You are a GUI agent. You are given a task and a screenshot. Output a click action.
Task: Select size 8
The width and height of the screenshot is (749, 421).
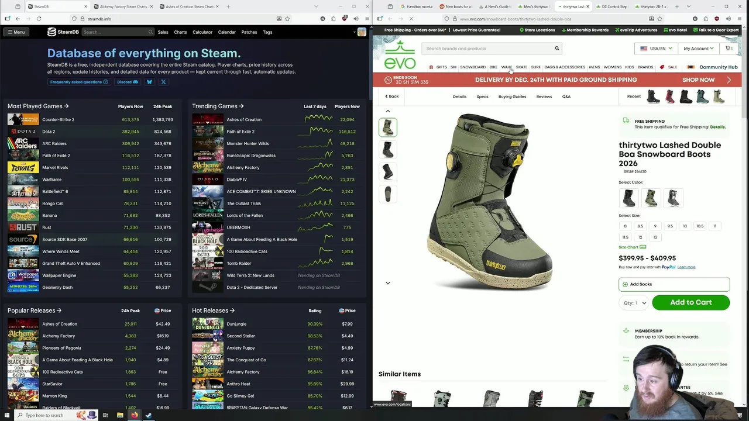coord(625,226)
